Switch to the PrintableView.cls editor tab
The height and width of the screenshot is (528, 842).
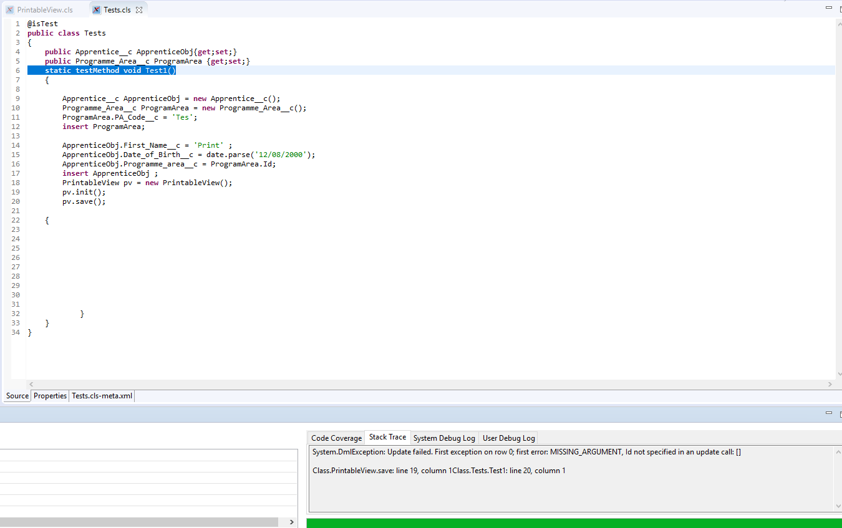point(45,10)
